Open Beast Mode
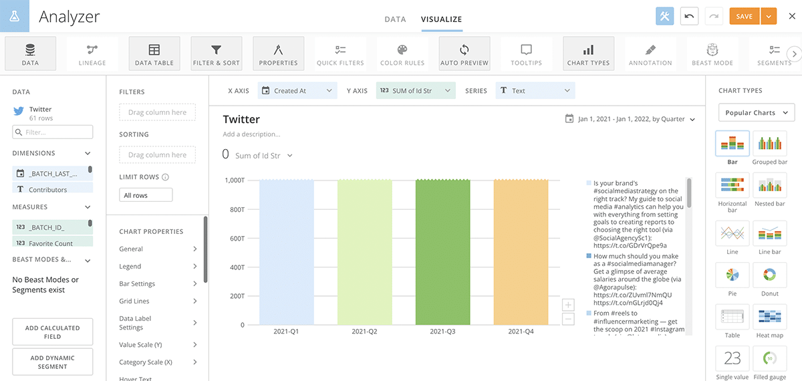 712,53
